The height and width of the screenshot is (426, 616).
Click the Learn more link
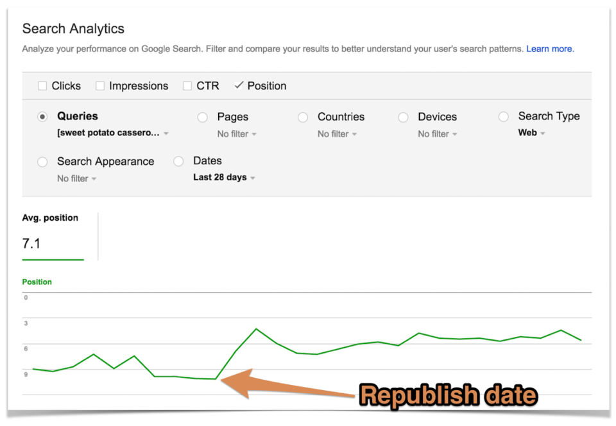[x=549, y=49]
